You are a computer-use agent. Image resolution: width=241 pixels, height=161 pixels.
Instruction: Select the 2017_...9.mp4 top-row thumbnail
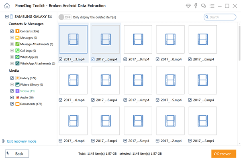pos(138,39)
